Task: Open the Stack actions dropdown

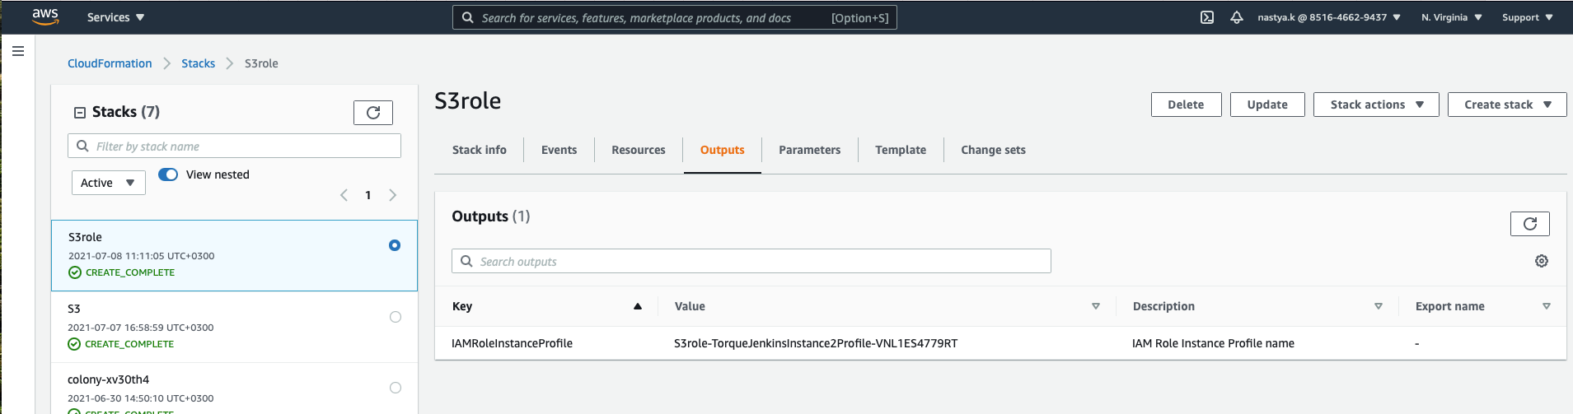Action: (1376, 105)
